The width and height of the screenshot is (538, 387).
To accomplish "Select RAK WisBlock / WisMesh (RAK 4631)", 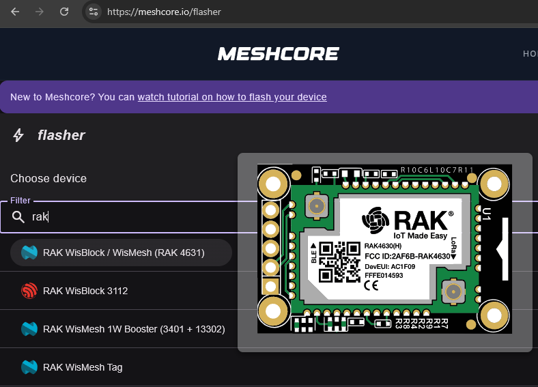I will coord(121,253).
